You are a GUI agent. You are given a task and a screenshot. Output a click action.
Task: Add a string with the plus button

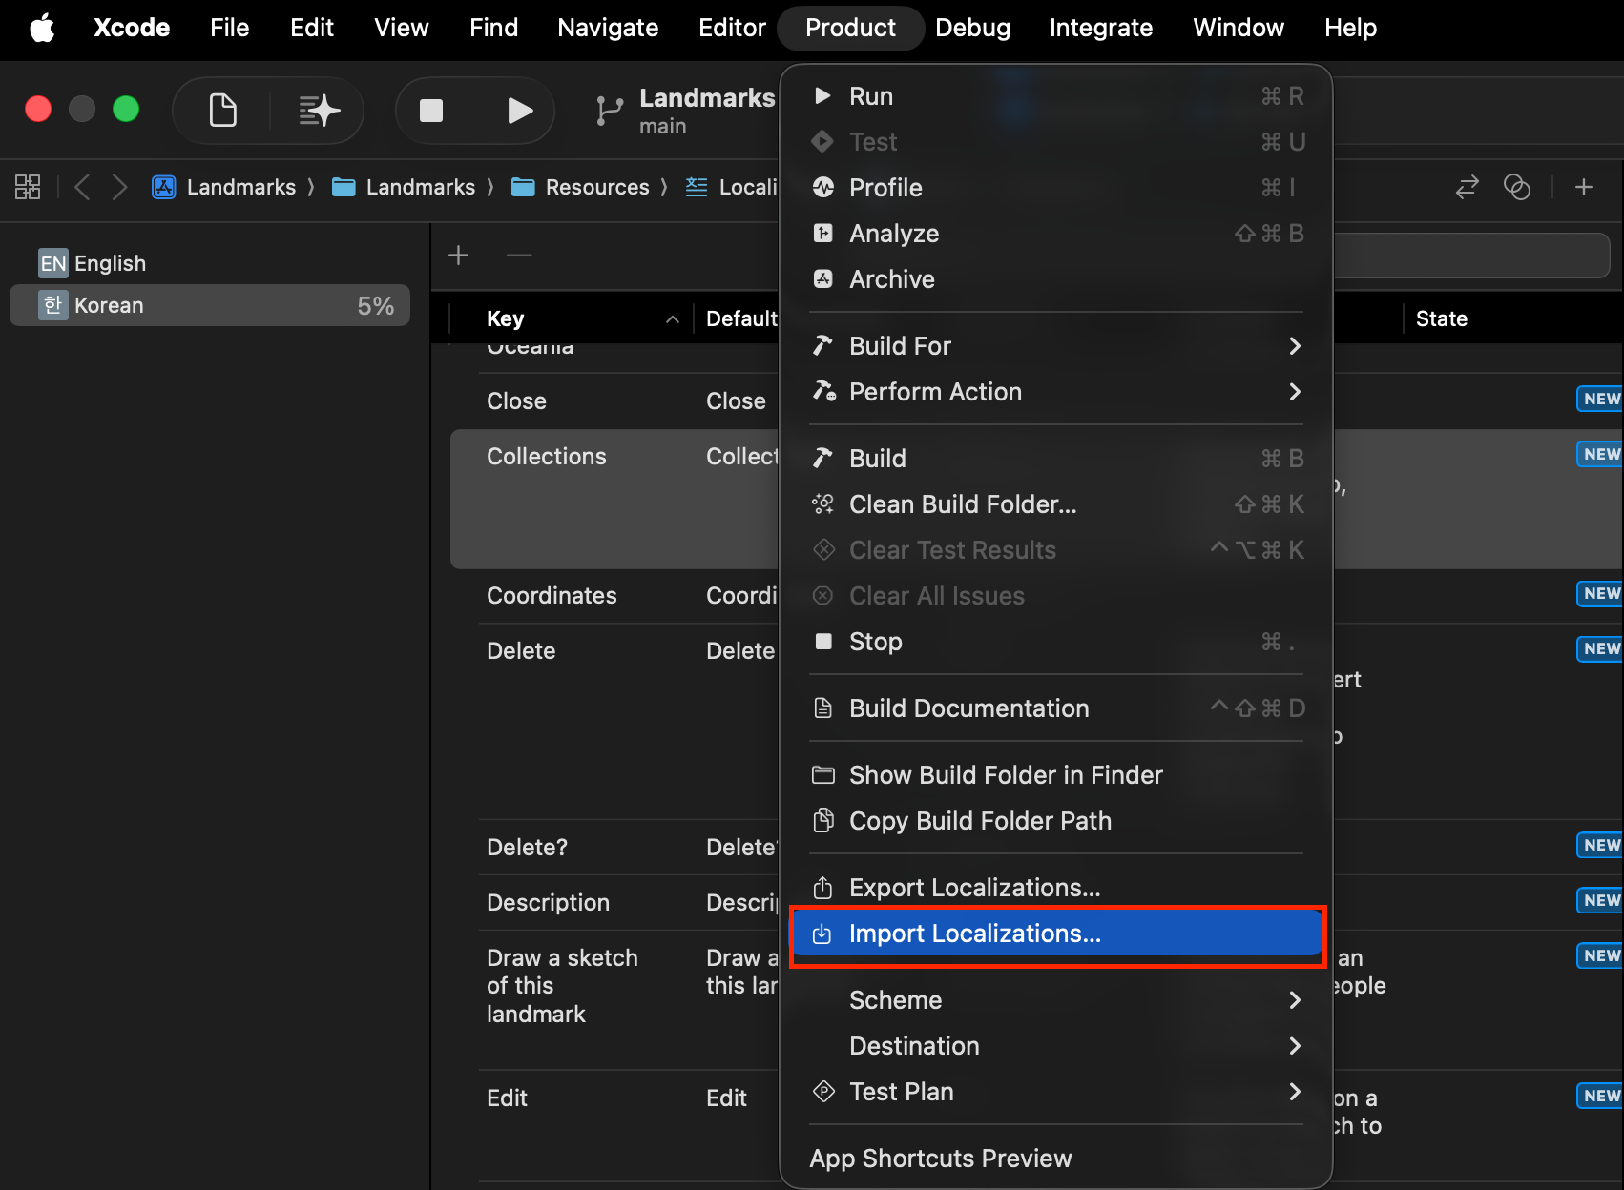click(x=459, y=255)
